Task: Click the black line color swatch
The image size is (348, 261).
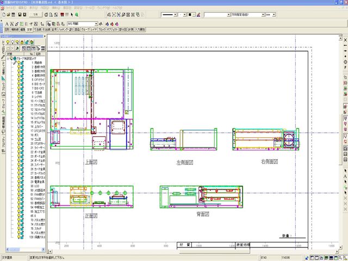Action: click(x=190, y=15)
